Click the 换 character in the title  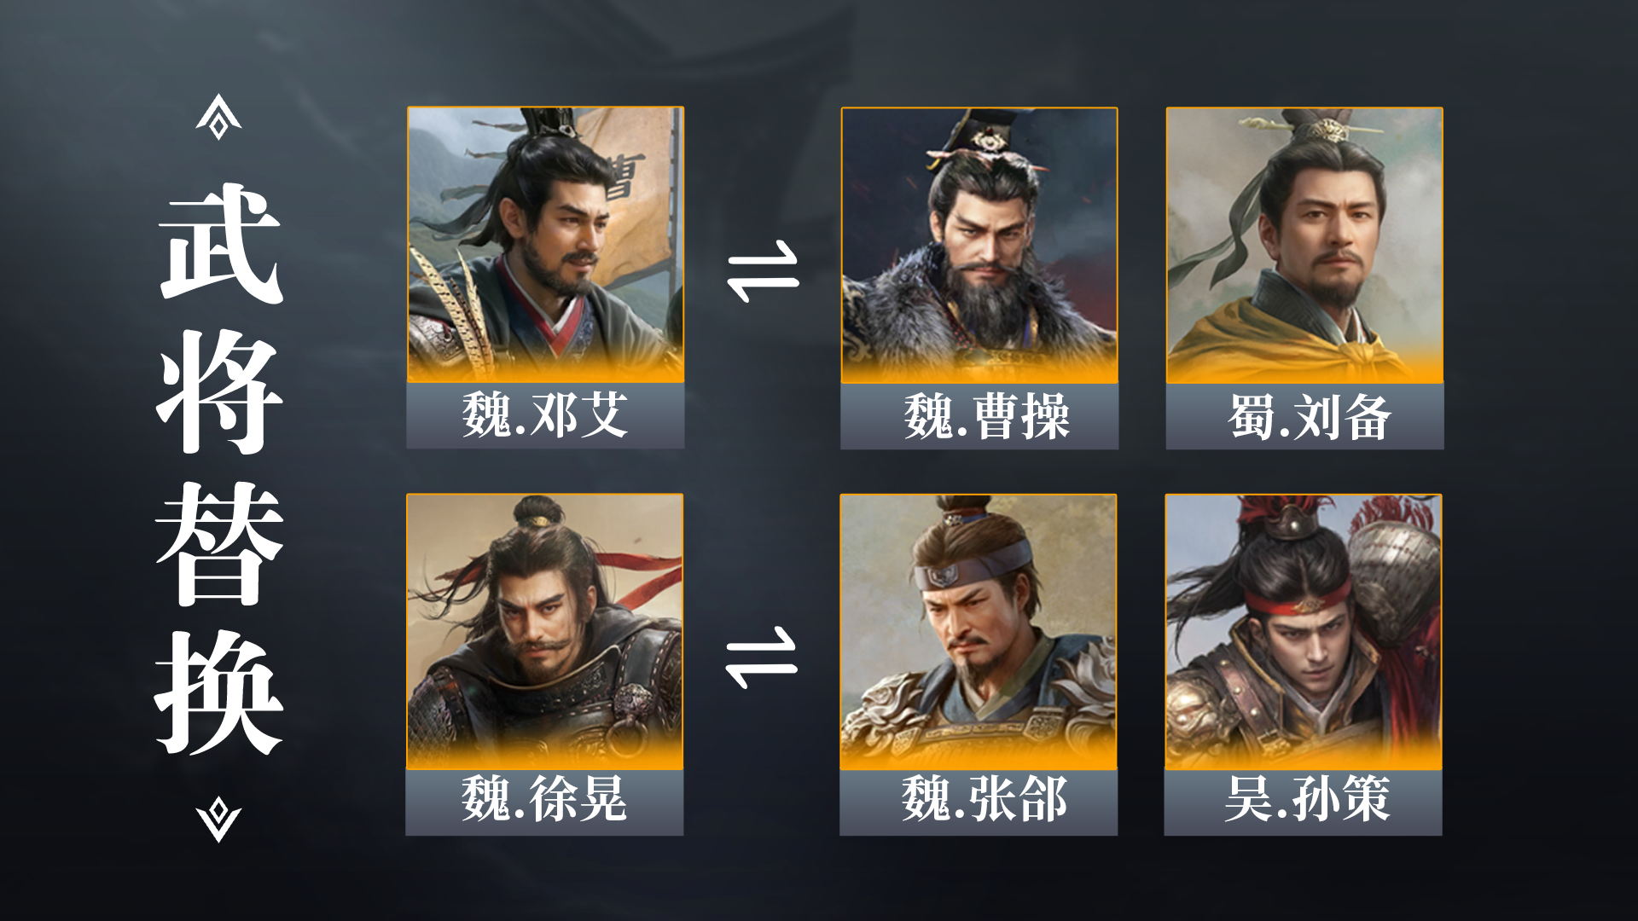[218, 693]
